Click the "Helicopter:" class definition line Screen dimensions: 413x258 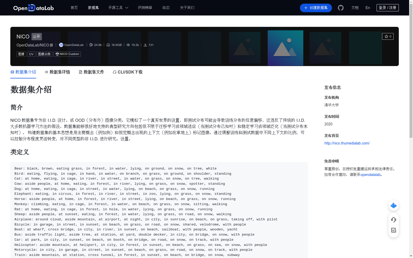pos(141,245)
